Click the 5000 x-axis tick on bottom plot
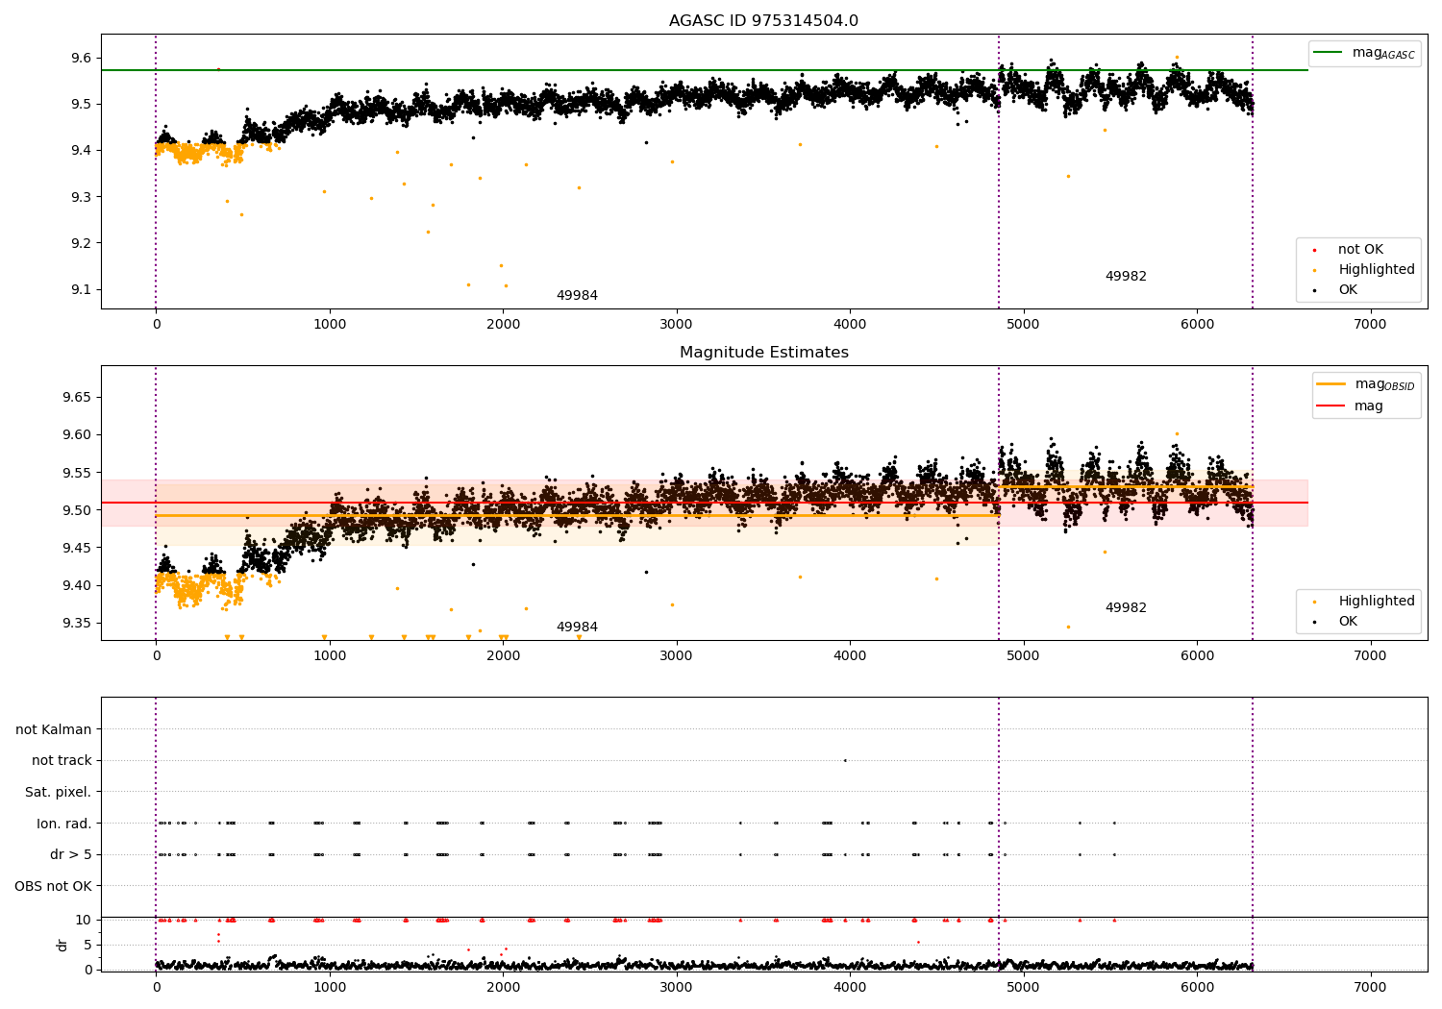 (x=1023, y=987)
